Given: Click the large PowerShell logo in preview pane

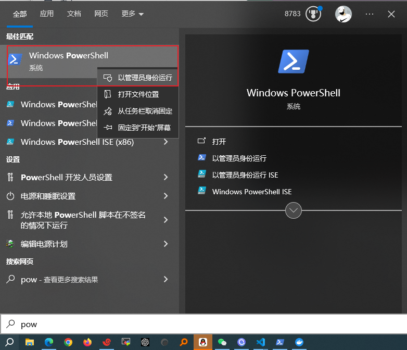Looking at the screenshot, I should click(x=294, y=61).
